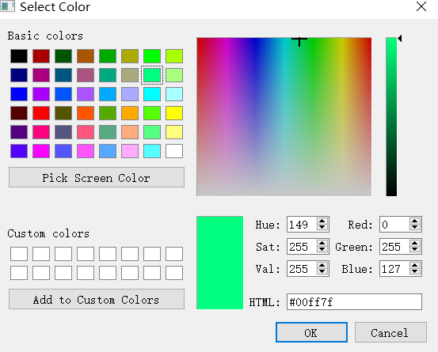Image resolution: width=438 pixels, height=352 pixels.
Task: Increase the Hue value with up arrow
Action: (x=322, y=221)
